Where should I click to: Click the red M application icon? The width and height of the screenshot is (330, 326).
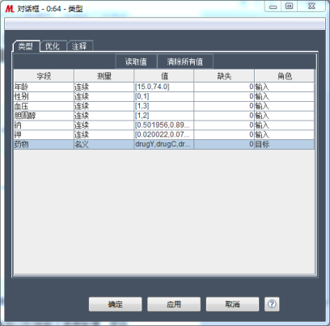pyautogui.click(x=10, y=9)
